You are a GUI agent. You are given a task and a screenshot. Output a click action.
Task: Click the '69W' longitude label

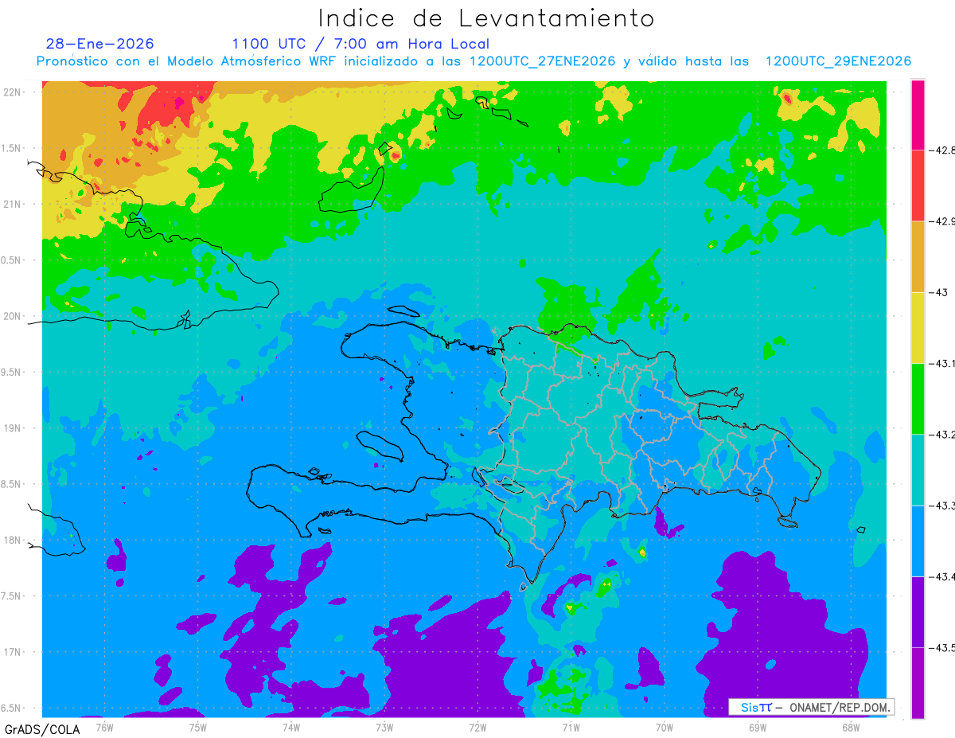click(x=757, y=728)
